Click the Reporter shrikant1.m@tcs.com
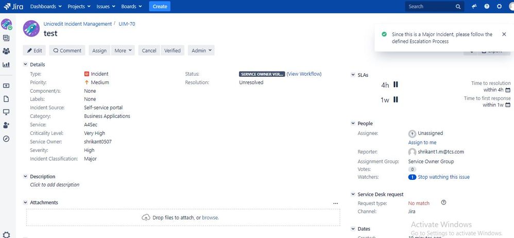The width and height of the screenshot is (514, 238). coord(440,152)
